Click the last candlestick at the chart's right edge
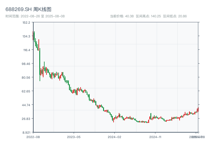The width and height of the screenshot is (220, 165). pyautogui.click(x=198, y=109)
